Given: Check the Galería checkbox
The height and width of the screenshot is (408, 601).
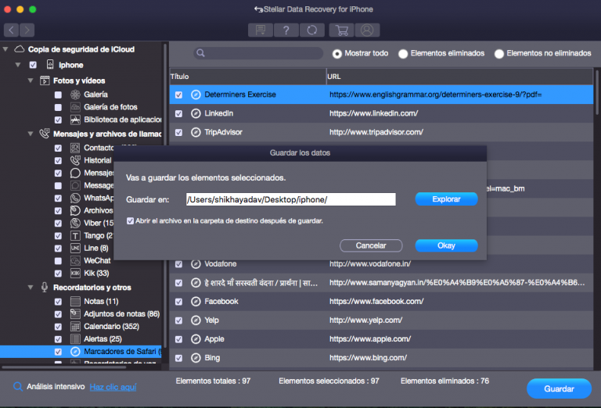Looking at the screenshot, I should pos(58,95).
